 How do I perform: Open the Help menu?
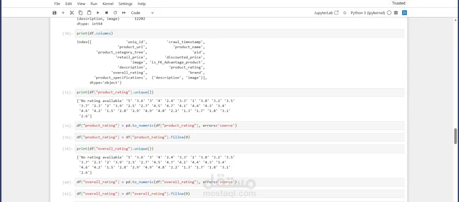142,4
